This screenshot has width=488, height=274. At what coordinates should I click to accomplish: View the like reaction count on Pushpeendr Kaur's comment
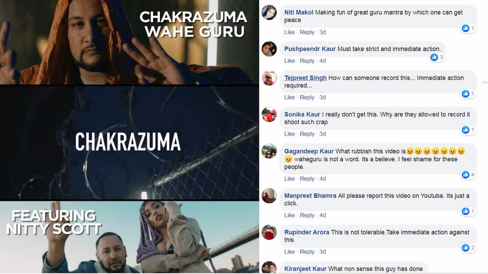(x=437, y=57)
